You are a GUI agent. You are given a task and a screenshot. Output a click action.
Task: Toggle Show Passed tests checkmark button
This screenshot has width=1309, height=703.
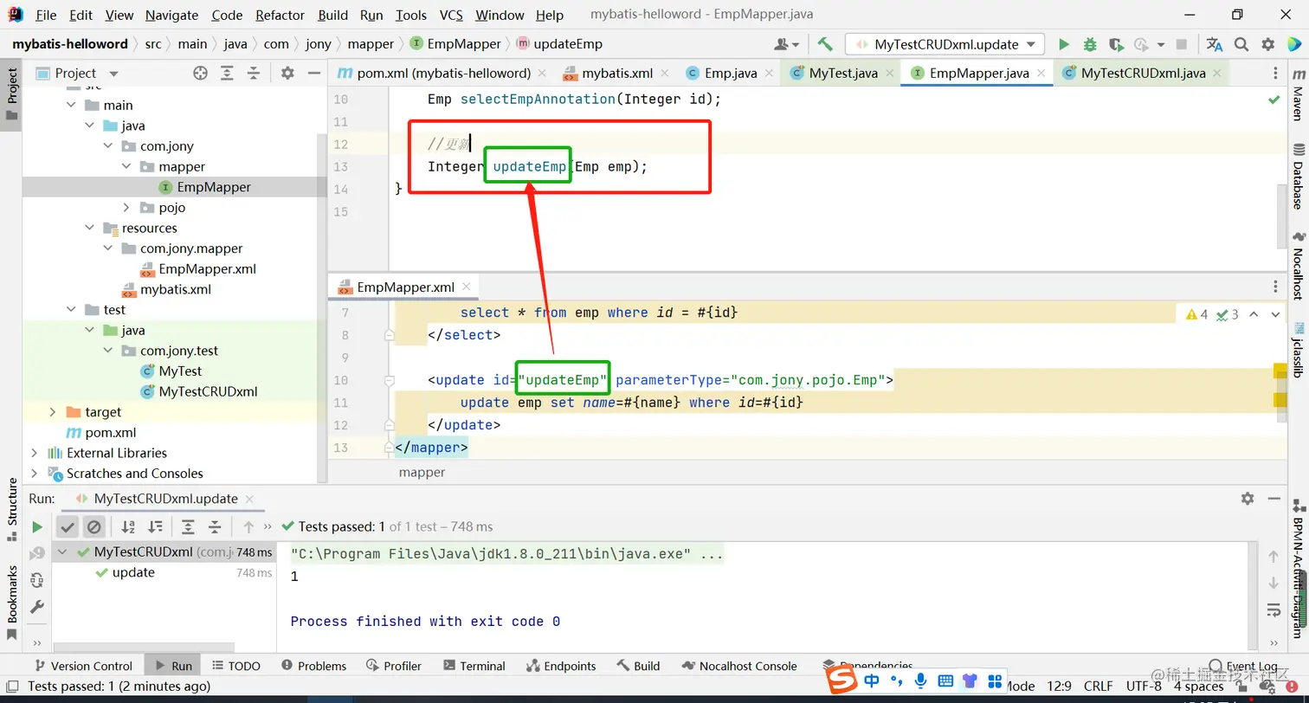[68, 526]
